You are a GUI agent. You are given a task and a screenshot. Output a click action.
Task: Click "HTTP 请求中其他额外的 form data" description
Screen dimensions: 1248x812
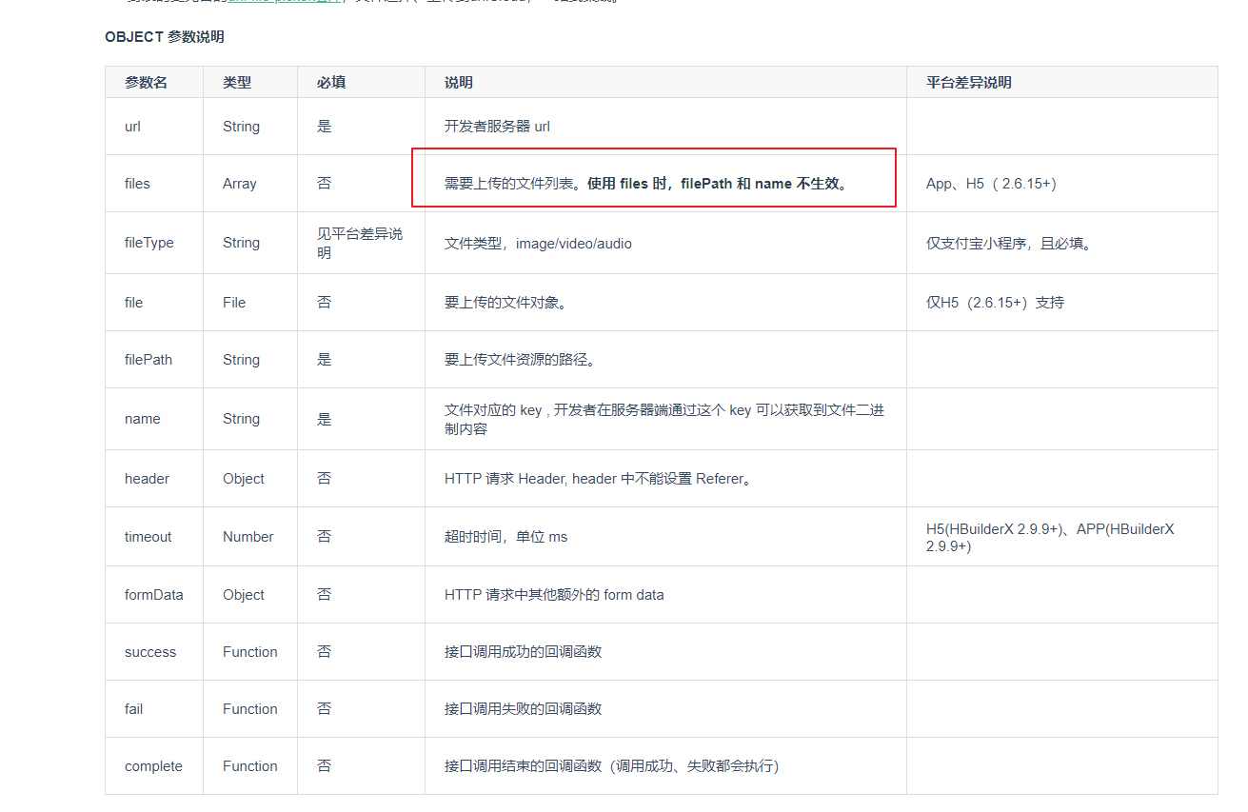(x=554, y=595)
